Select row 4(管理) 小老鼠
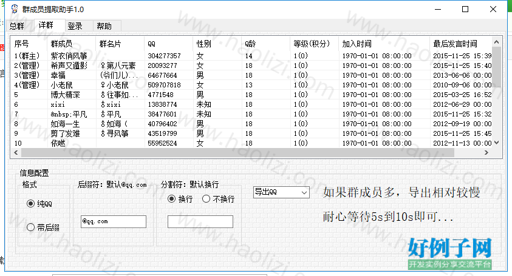 click(251, 85)
